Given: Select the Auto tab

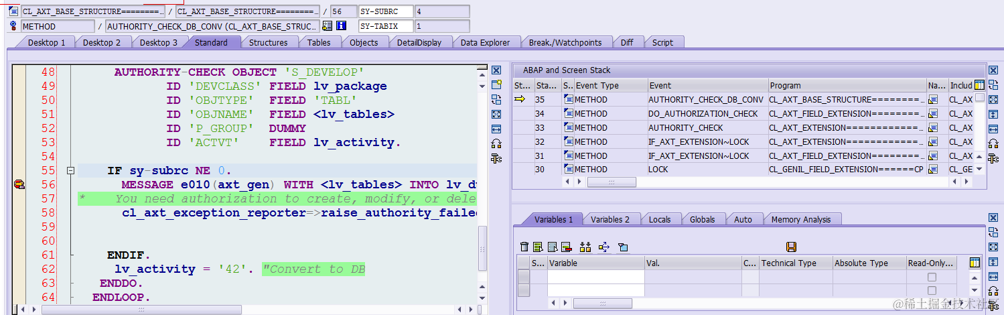Looking at the screenshot, I should tap(743, 219).
